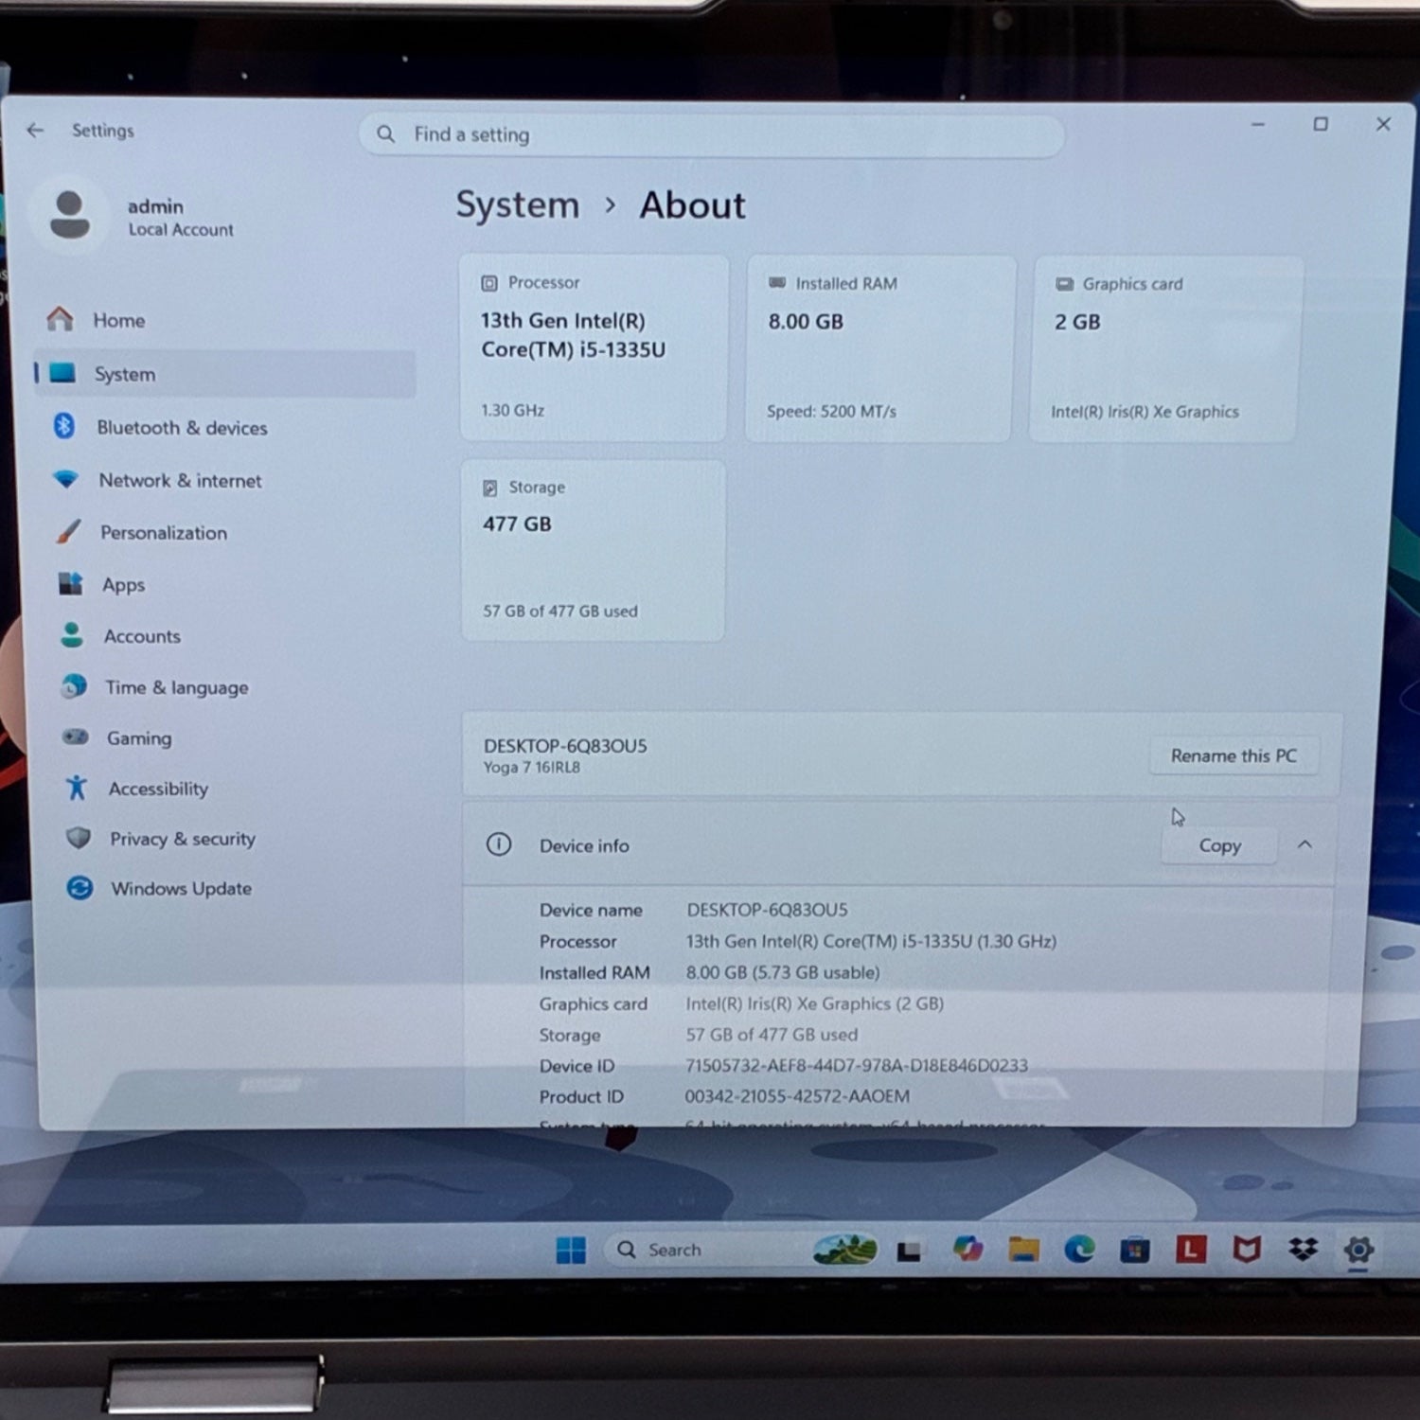Image resolution: width=1420 pixels, height=1420 pixels.
Task: Click the System breadcrumb link
Action: 517,204
